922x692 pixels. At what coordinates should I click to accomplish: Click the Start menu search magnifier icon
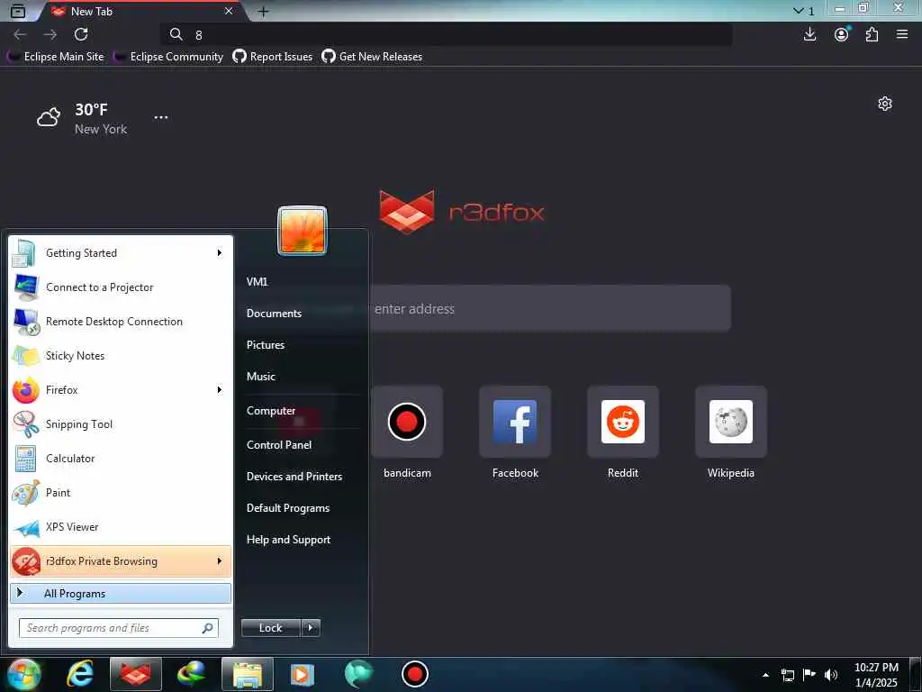click(x=207, y=628)
